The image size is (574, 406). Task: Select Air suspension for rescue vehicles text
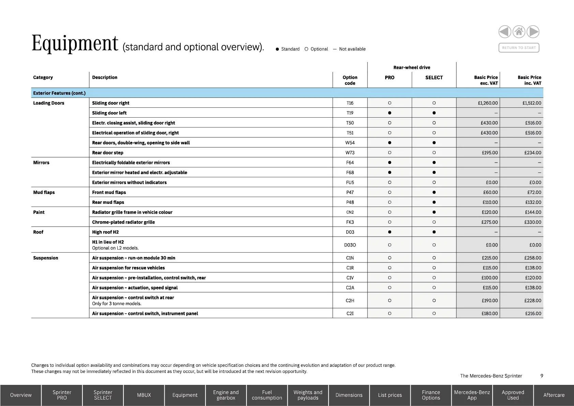pyautogui.click(x=129, y=268)
